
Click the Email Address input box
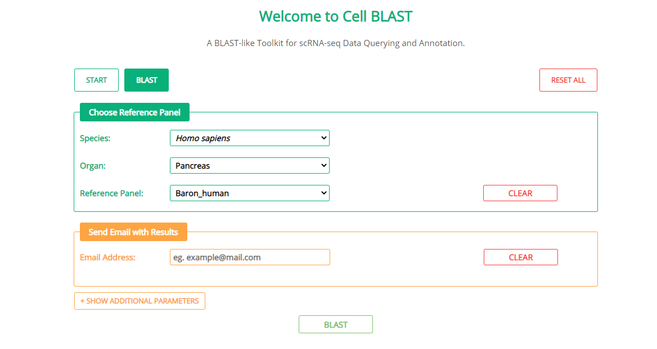tap(250, 257)
